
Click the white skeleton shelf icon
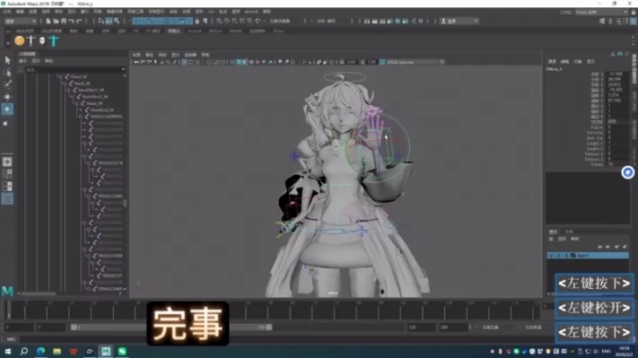click(x=31, y=40)
